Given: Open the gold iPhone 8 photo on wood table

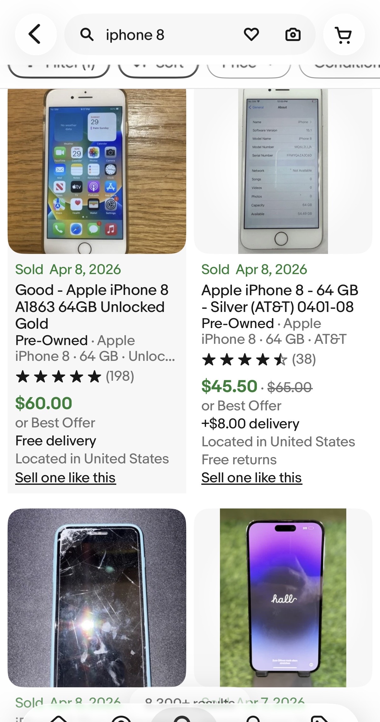Looking at the screenshot, I should tap(97, 171).
